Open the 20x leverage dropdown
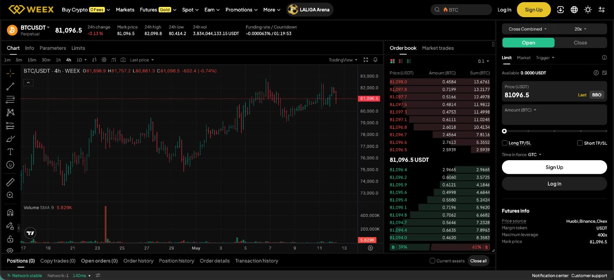This screenshot has width=614, height=280. (581, 29)
